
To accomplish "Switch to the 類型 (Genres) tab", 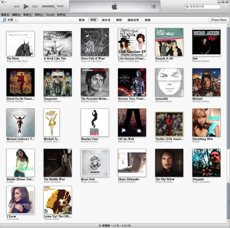I will pyautogui.click(x=119, y=20).
